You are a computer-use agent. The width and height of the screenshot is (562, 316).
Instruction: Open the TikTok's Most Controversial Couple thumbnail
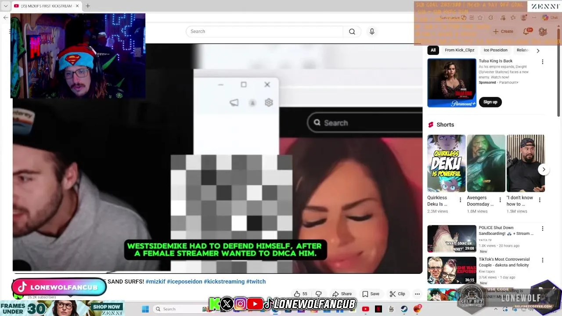(452, 270)
